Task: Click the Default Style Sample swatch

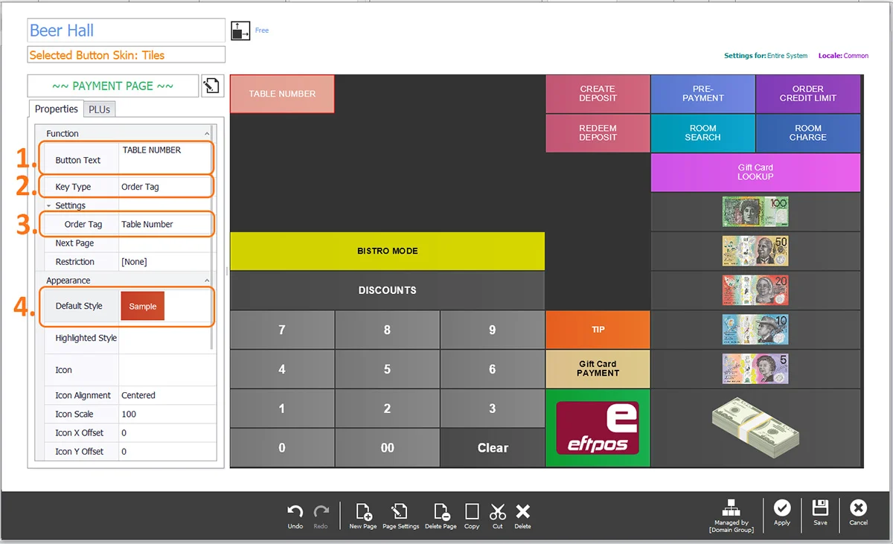Action: point(143,306)
